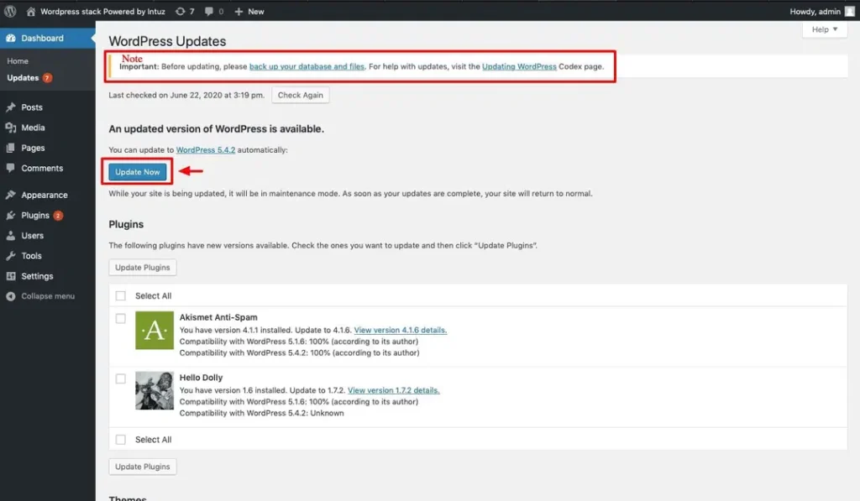Select the Hello Dolly plugin name
The image size is (860, 501).
click(x=201, y=377)
